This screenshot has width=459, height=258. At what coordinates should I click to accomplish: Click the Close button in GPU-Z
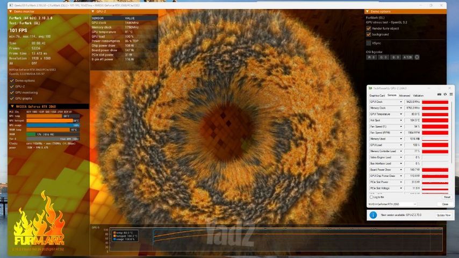click(445, 204)
